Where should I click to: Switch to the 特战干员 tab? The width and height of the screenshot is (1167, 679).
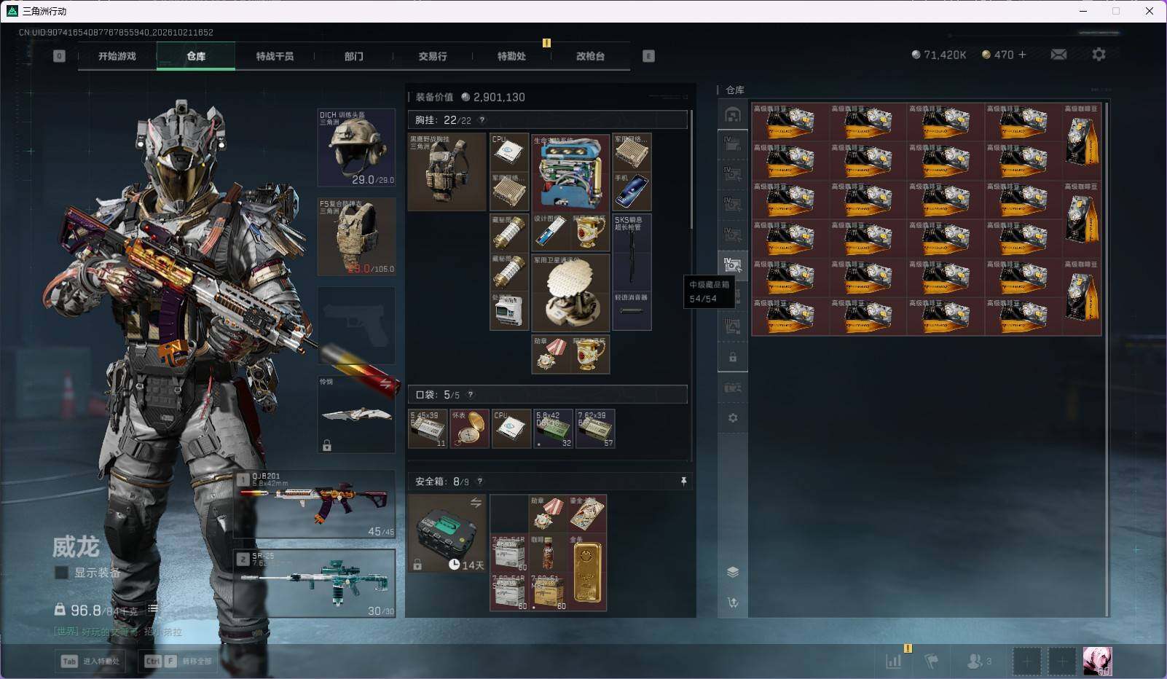click(275, 56)
